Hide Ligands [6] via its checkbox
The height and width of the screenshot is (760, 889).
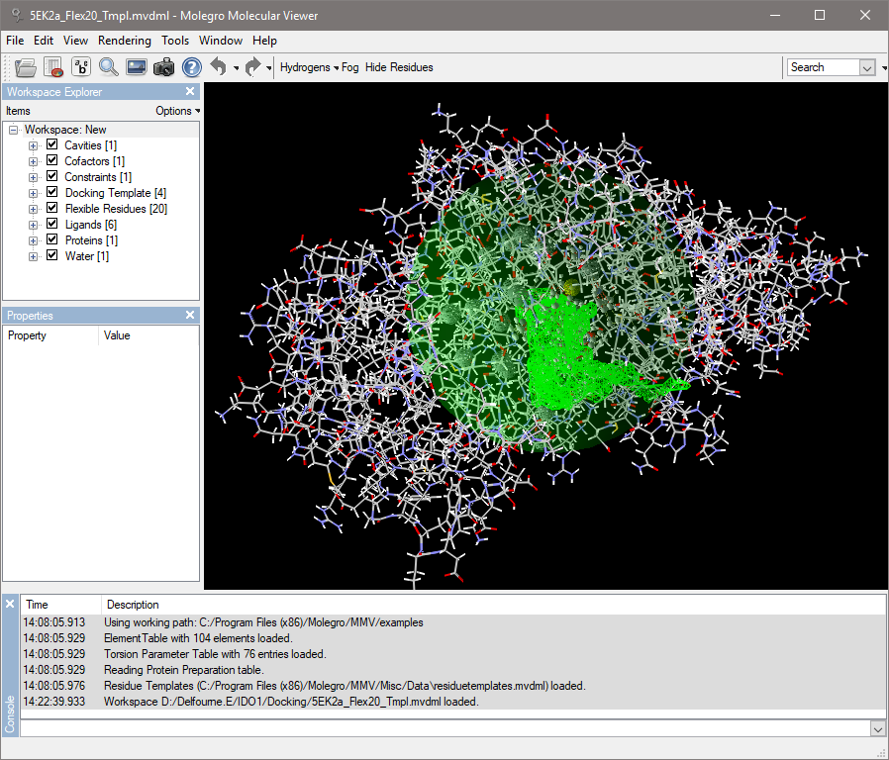[x=52, y=224]
